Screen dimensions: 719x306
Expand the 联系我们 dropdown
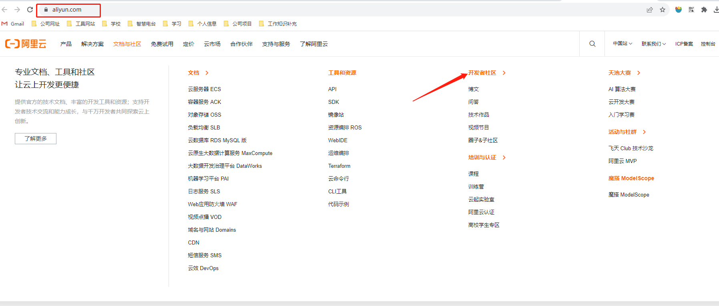[654, 44]
